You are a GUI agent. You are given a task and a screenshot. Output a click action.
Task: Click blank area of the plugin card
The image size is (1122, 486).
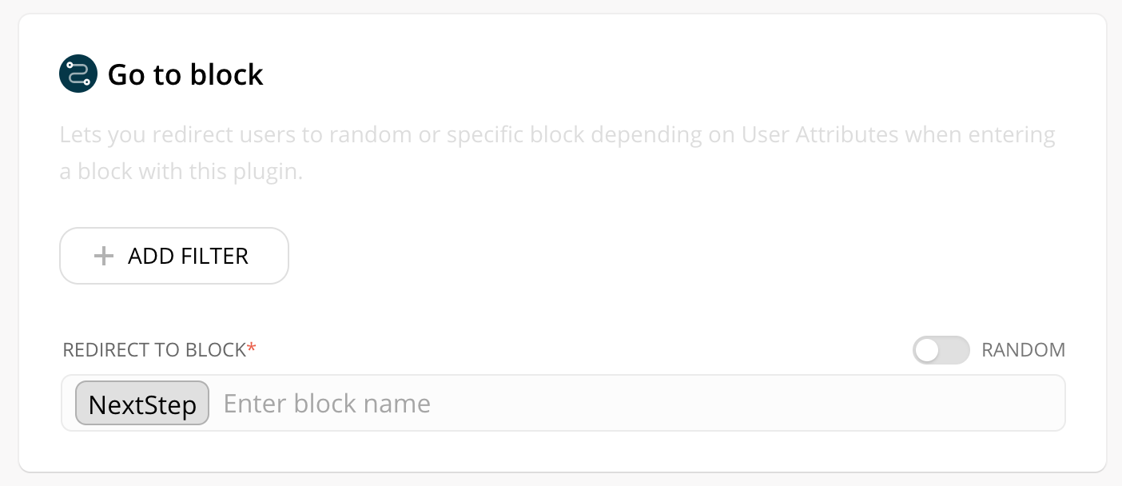[687, 256]
